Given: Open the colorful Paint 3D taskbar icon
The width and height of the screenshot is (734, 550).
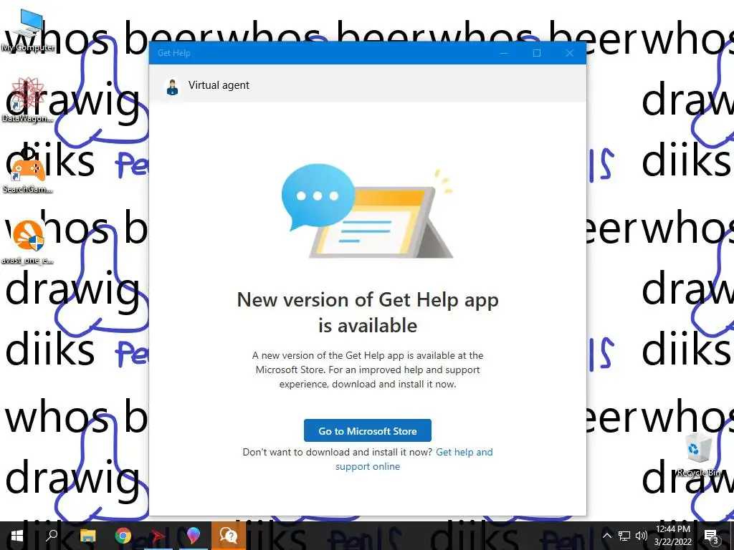Looking at the screenshot, I should tap(193, 536).
